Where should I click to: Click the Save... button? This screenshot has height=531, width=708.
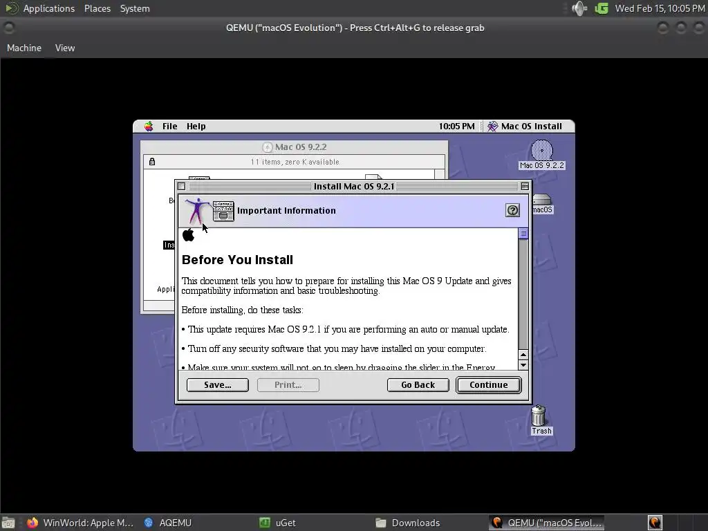pos(218,385)
